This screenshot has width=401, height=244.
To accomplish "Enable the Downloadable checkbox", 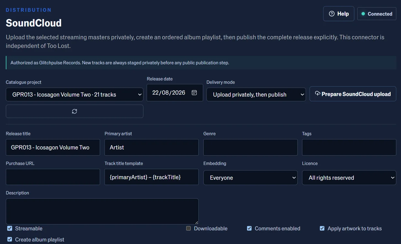I will point(189,228).
